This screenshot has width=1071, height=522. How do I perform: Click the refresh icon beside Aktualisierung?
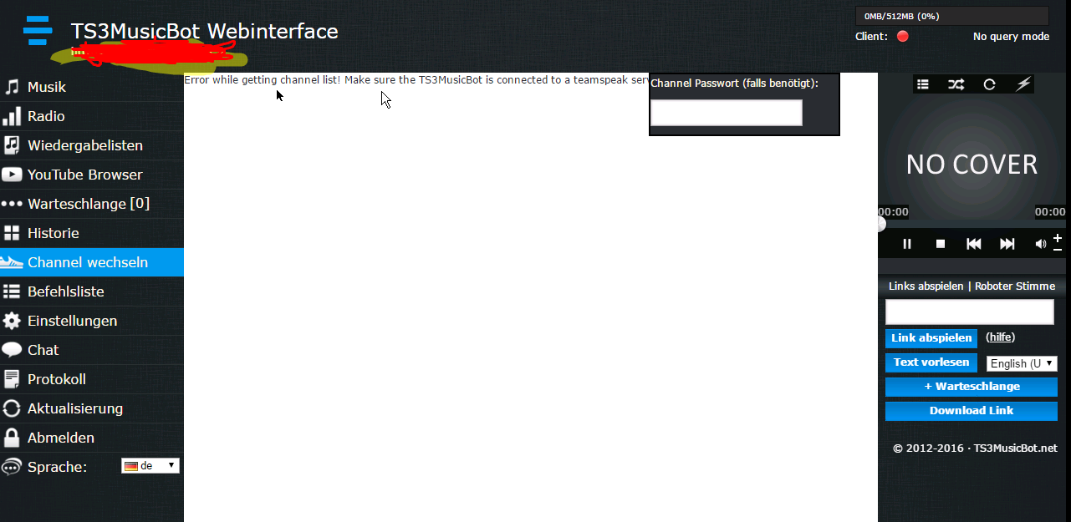[x=12, y=408]
